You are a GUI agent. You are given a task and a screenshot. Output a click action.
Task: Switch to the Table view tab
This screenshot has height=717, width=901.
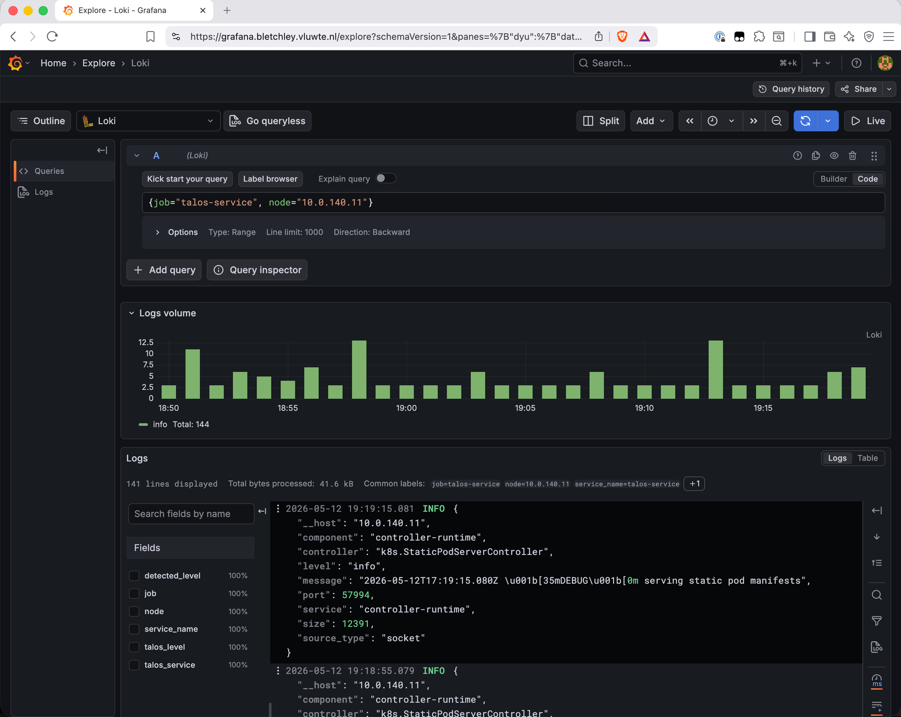[x=867, y=458]
